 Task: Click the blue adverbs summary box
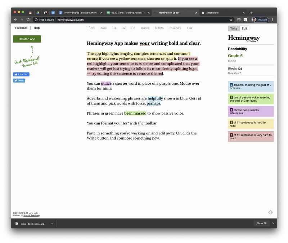[x=251, y=87]
